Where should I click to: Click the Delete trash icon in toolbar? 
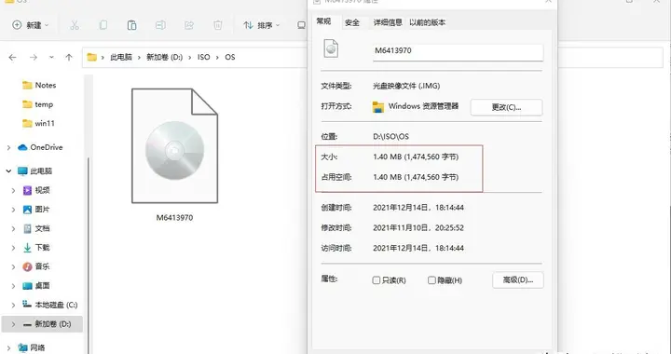click(x=218, y=25)
